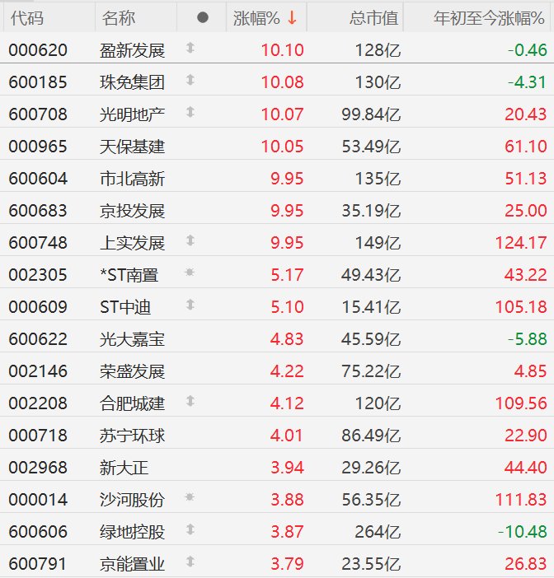Screen dimensions: 554x578
Task: Click year-to-date value 105.18
Action: pyautogui.click(x=521, y=307)
